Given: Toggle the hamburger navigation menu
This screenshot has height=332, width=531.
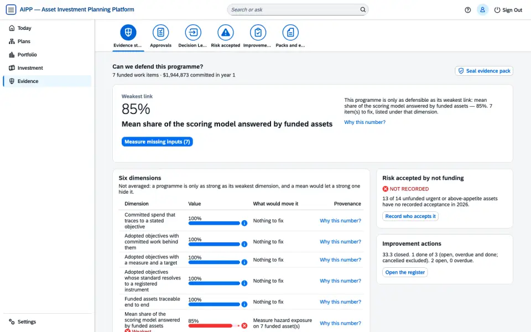Looking at the screenshot, I should coord(11,9).
